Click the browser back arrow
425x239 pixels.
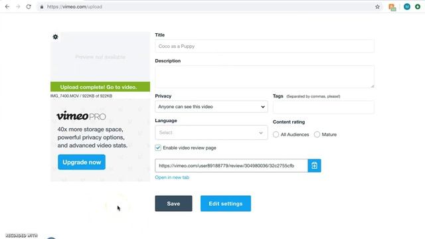click(7, 7)
